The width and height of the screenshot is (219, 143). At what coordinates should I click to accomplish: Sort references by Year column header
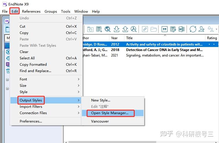117,38
